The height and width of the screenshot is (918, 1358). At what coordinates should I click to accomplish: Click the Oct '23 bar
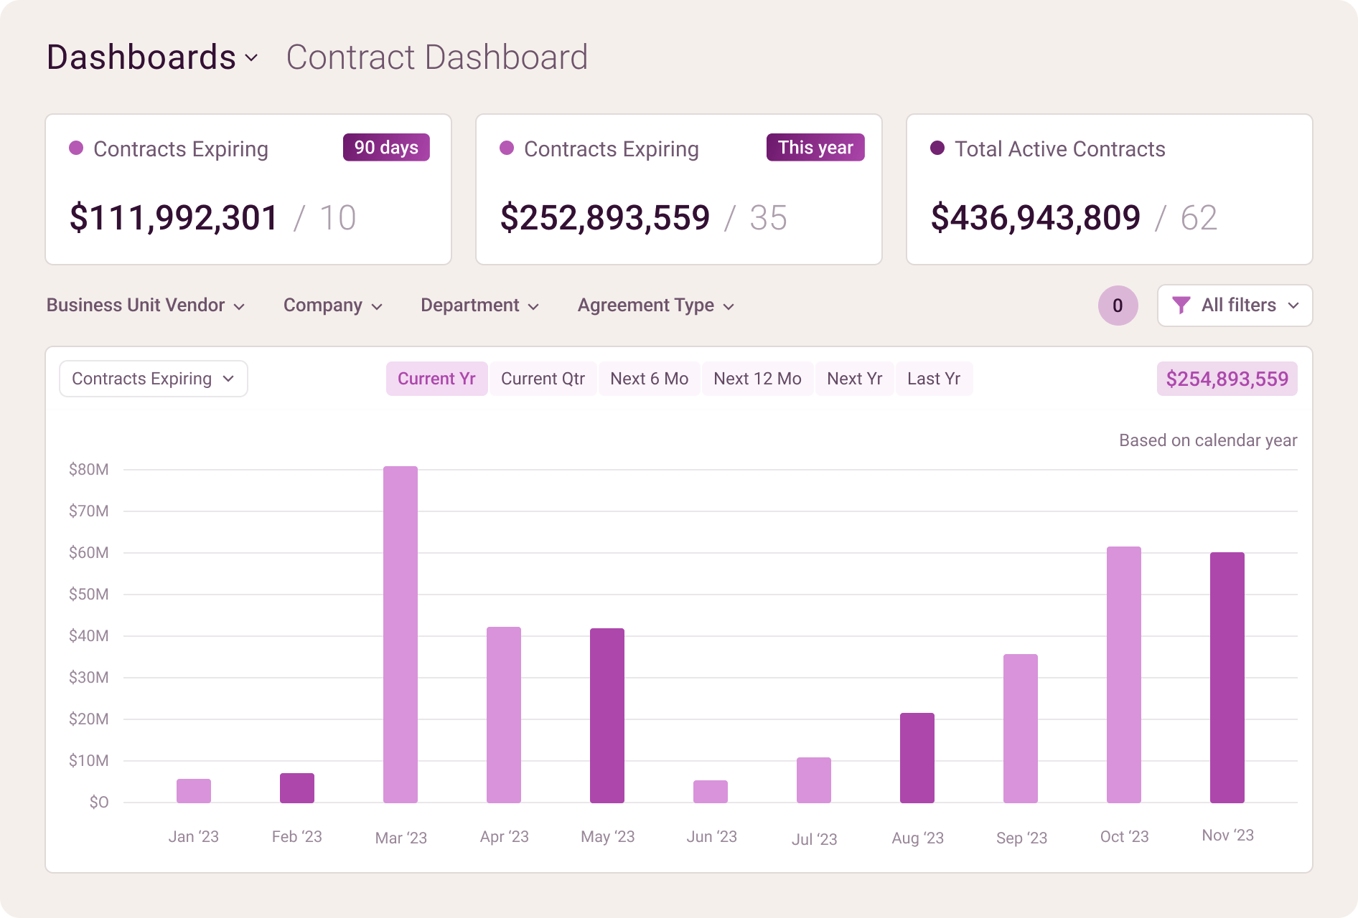coord(1124,675)
